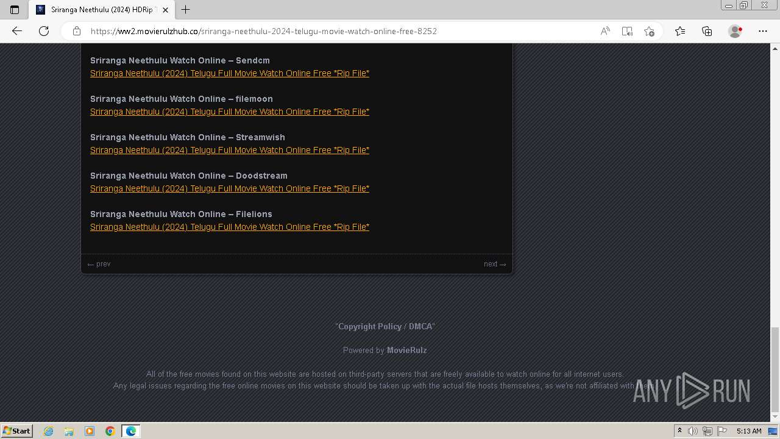Screen dimensions: 780x439
Task: Click Sriranga Neethulu Watch Online – Streamwish heading
Action: click(x=188, y=137)
